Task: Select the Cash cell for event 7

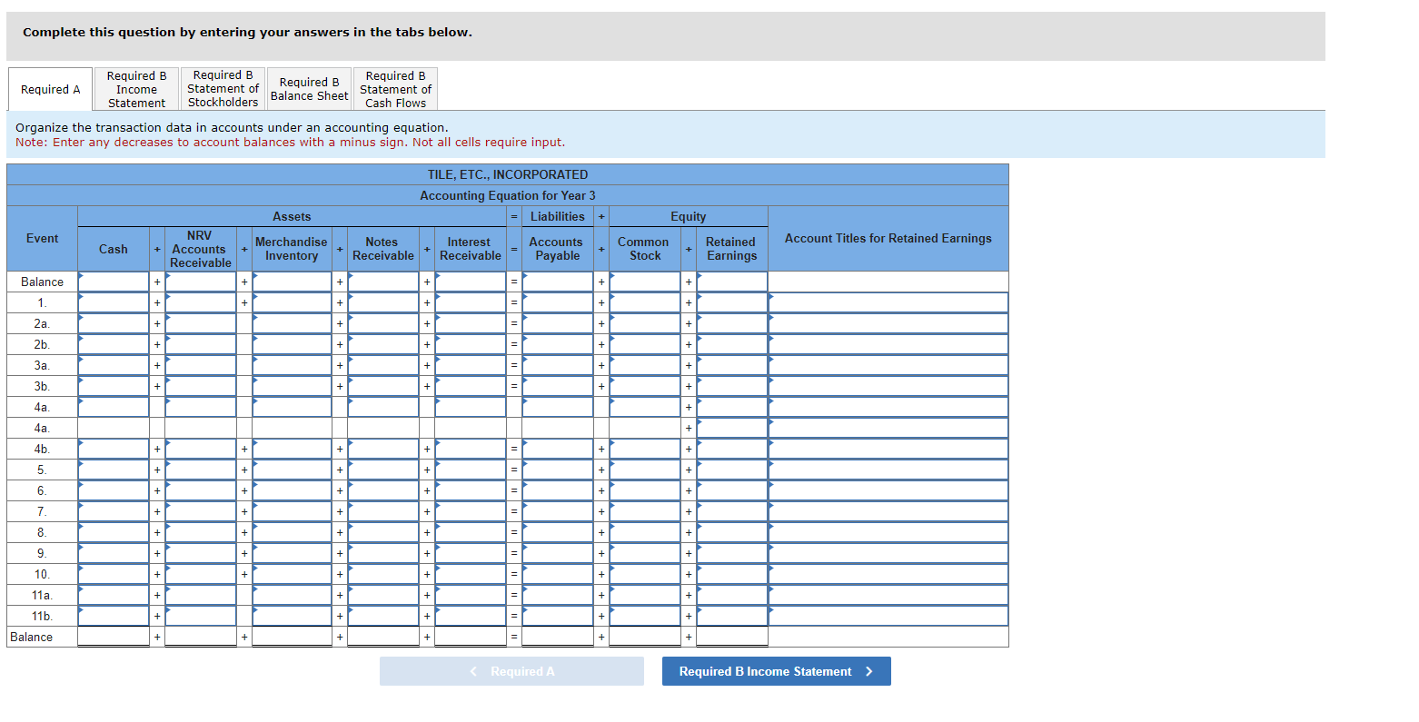Action: (x=114, y=511)
